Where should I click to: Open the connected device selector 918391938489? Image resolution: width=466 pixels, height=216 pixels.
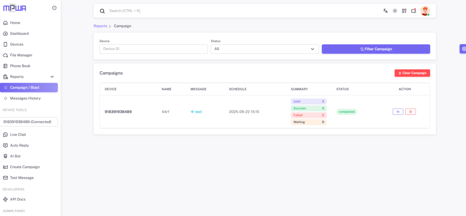click(30, 122)
